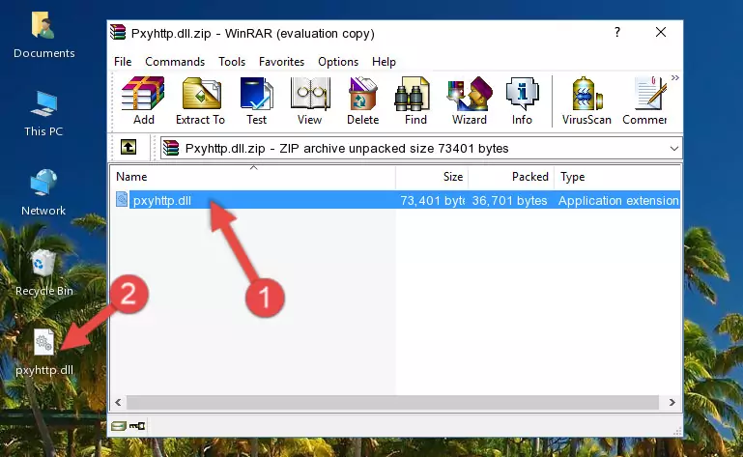The width and height of the screenshot is (743, 457).
Task: Open the archive path dropdown
Action: (673, 149)
